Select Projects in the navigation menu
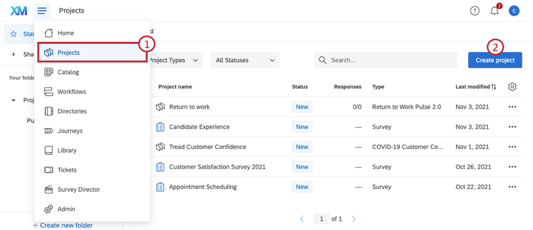The image size is (533, 230). 92,52
